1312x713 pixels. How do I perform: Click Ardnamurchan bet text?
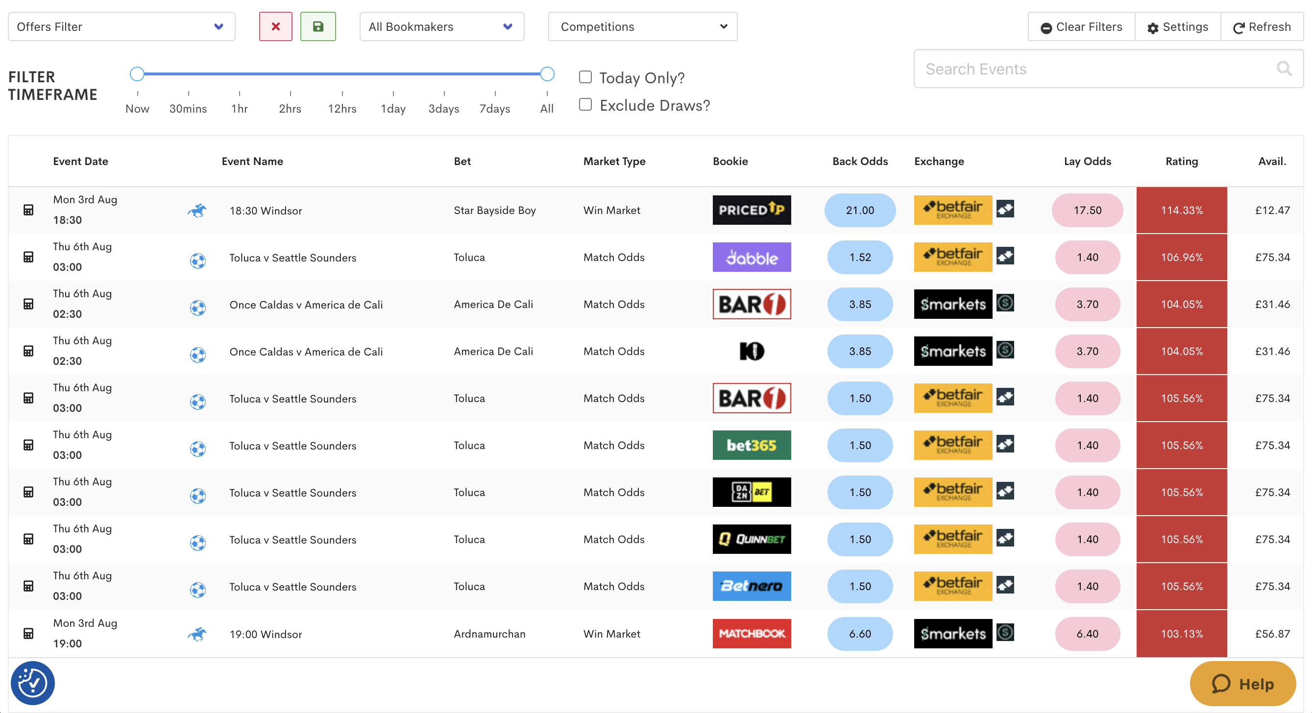(489, 634)
